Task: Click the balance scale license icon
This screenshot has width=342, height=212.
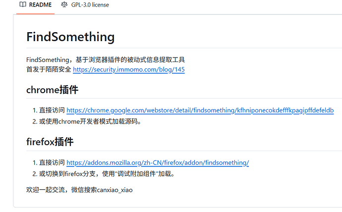Action: click(x=64, y=4)
